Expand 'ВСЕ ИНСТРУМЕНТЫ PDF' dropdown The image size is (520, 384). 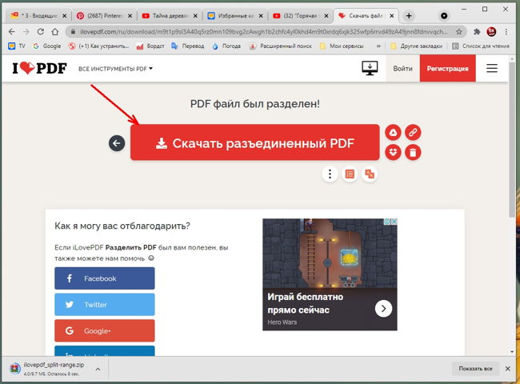tap(115, 69)
